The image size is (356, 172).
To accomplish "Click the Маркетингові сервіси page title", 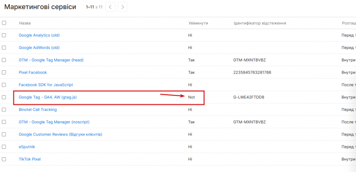I will 40,7.
